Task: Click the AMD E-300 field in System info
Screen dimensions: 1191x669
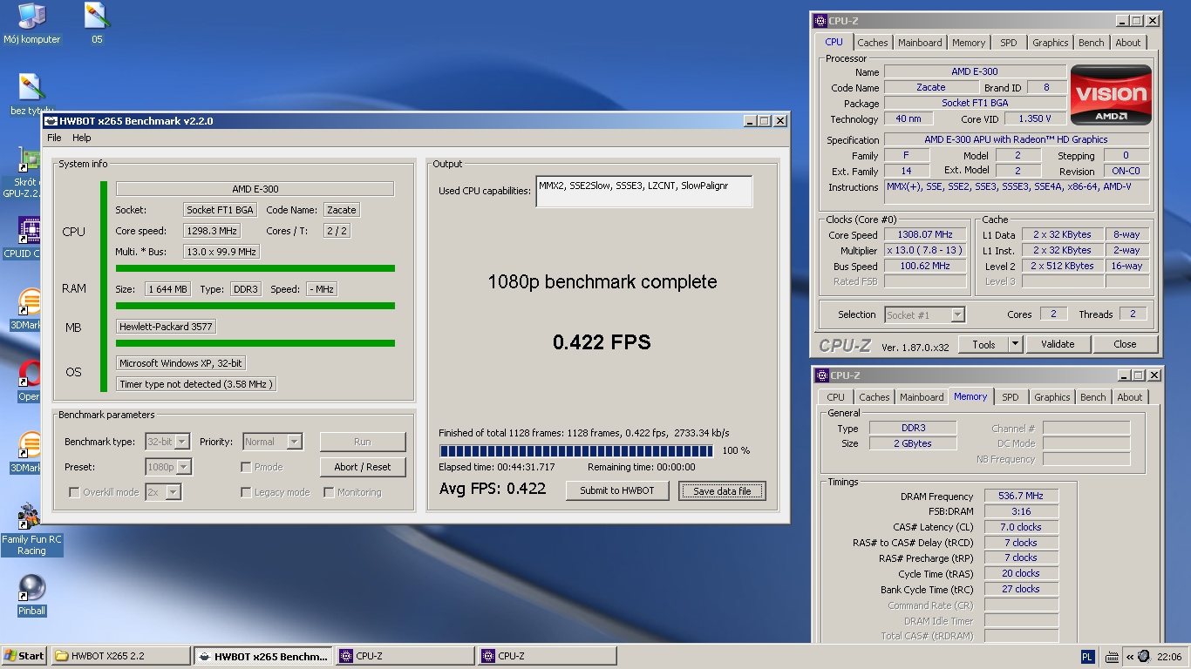Action: pos(255,189)
